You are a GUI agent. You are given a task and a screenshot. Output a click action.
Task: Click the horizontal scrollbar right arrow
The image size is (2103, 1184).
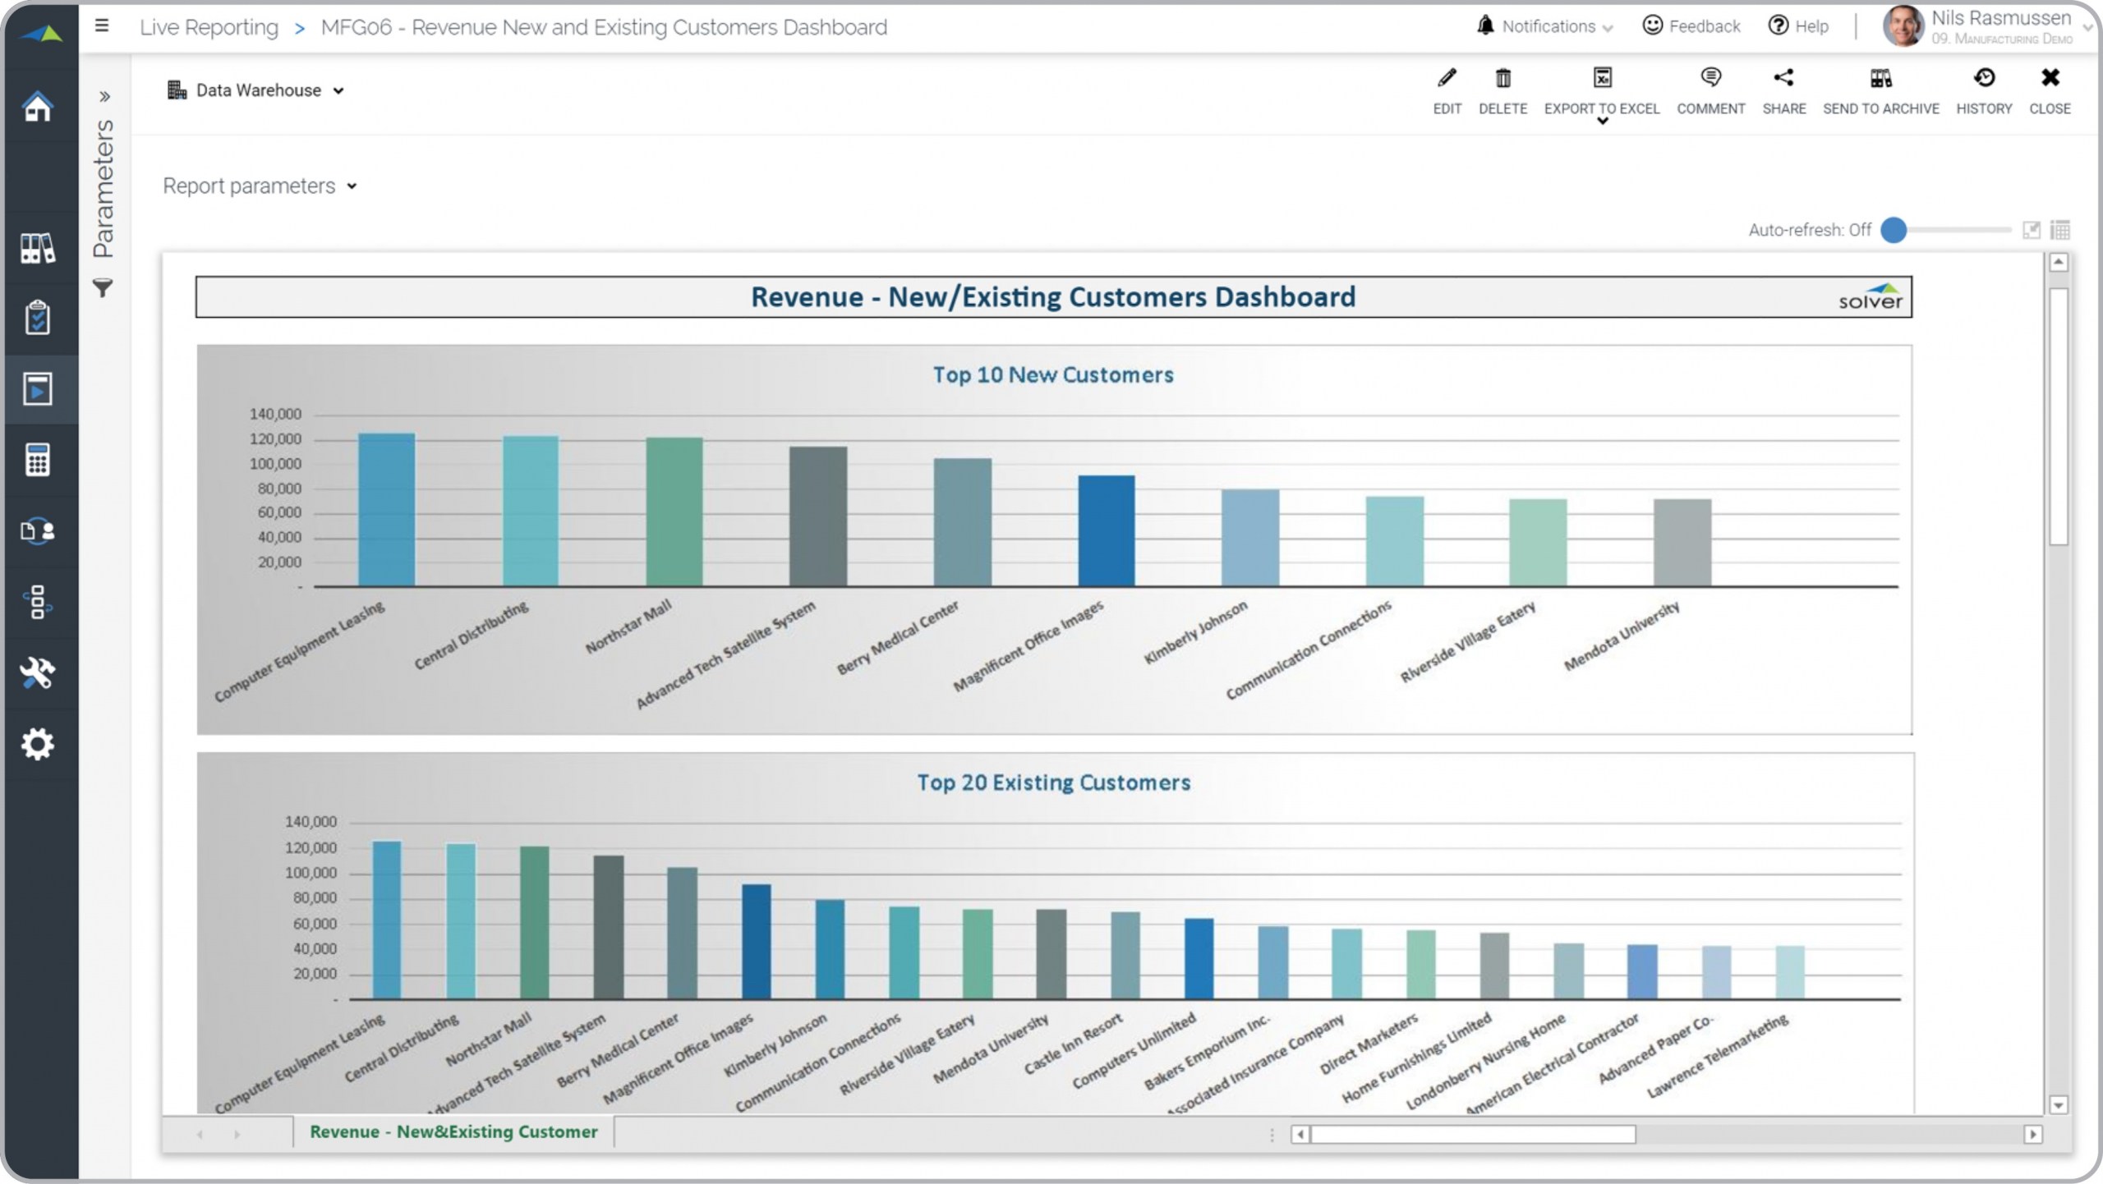(2032, 1134)
